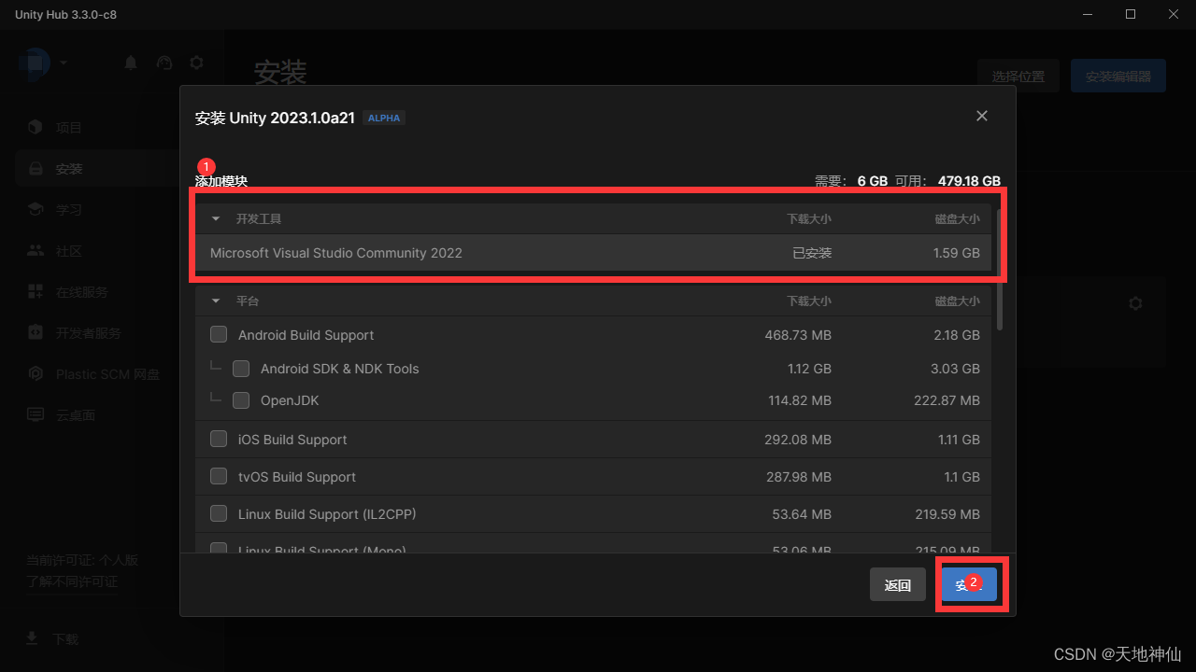Click the 选择位置 locate button
1196x672 pixels.
click(x=1018, y=77)
